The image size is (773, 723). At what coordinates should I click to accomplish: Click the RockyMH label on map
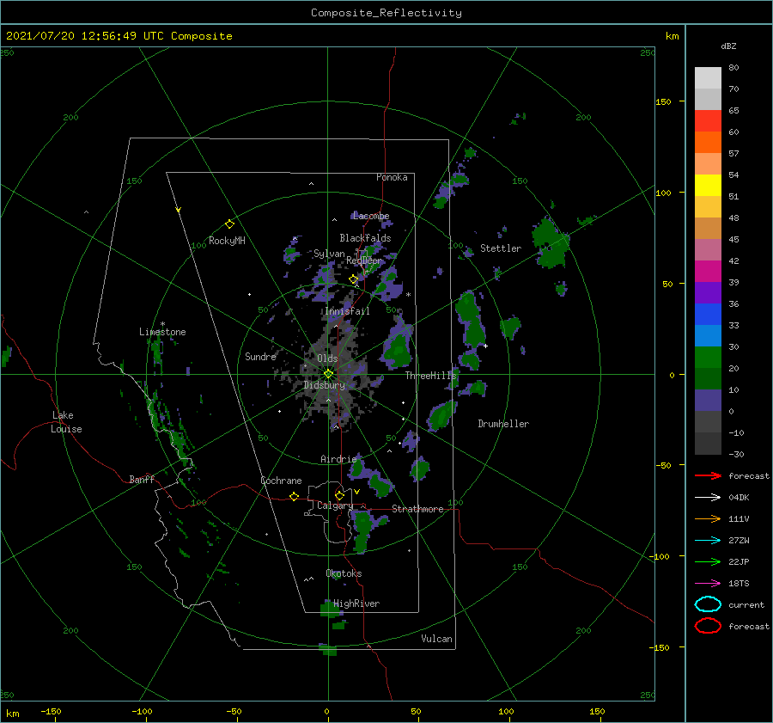click(227, 241)
